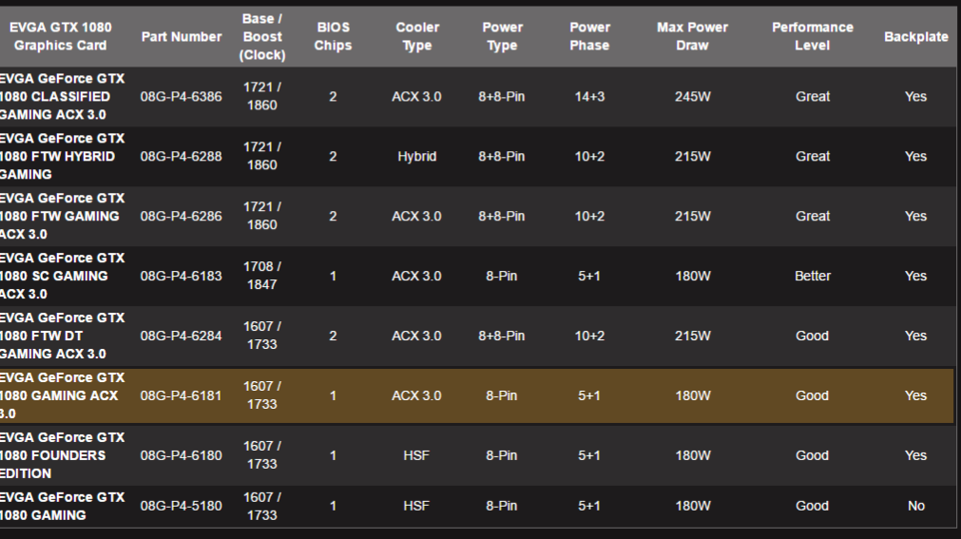Click the 14+3 power phase cell
This screenshot has height=539, width=961.
coord(589,97)
